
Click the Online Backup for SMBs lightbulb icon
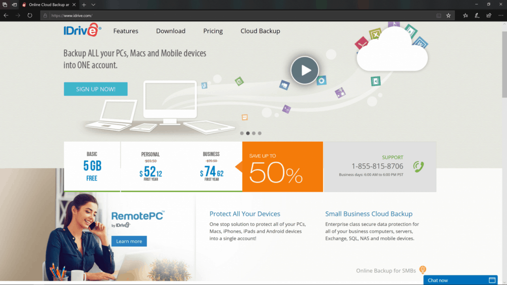(423, 270)
